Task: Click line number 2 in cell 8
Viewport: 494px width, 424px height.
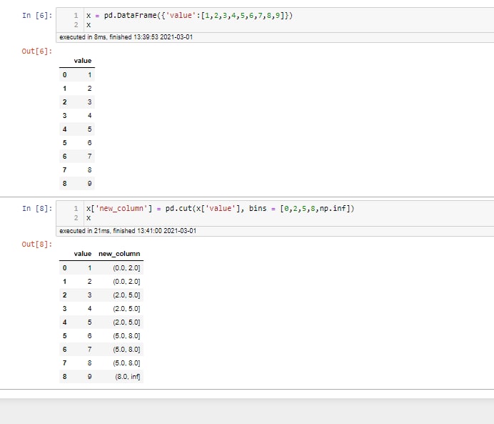Action: pos(76,218)
